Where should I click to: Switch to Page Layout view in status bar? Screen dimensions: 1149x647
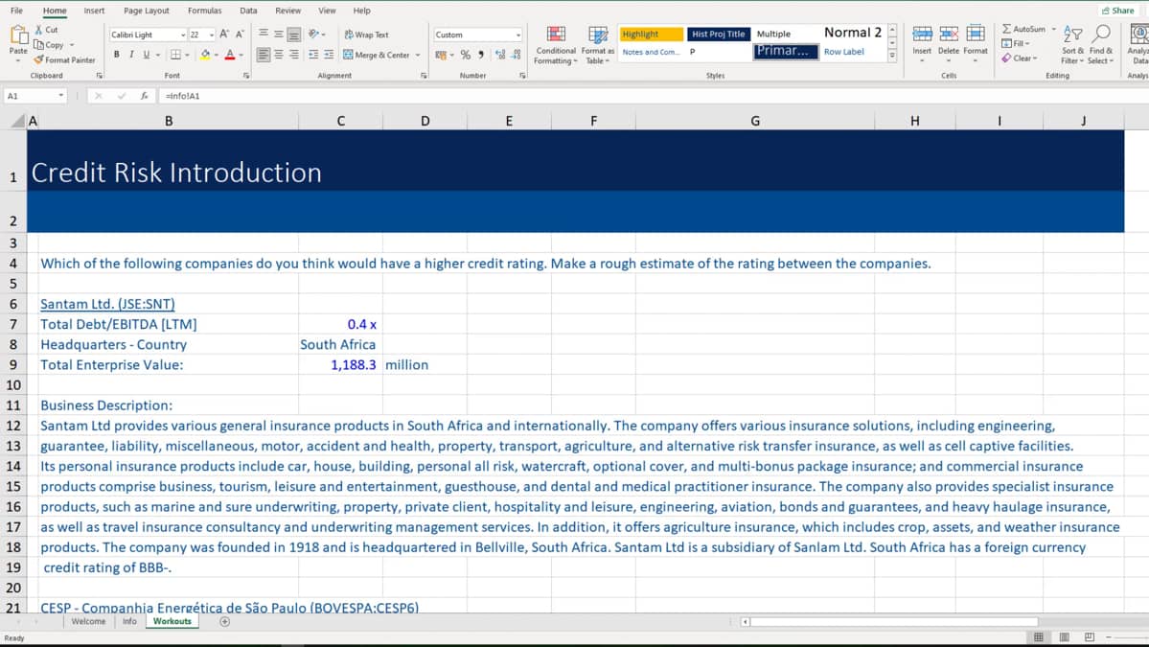(x=1064, y=636)
